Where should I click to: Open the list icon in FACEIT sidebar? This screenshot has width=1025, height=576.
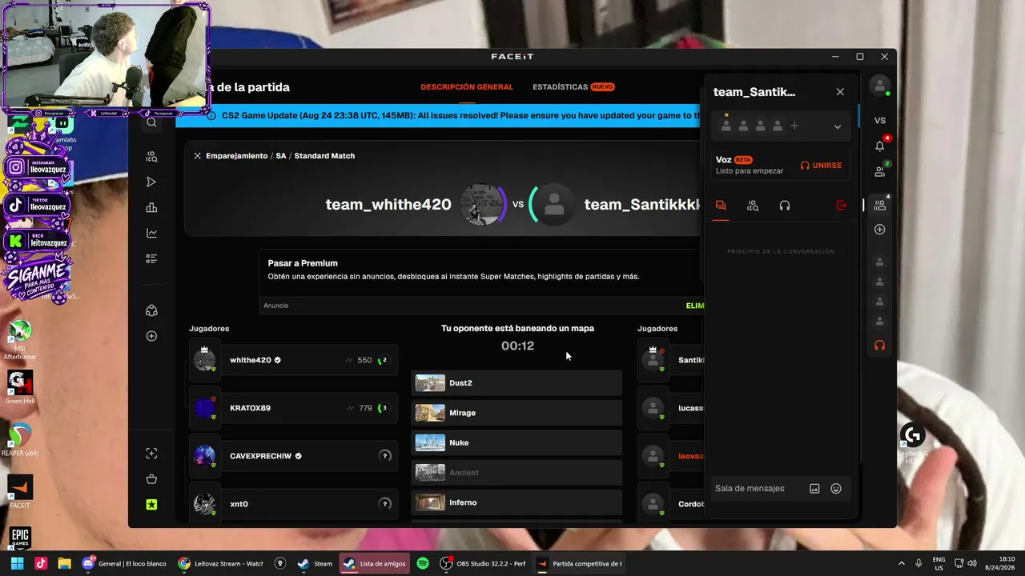pos(151,259)
